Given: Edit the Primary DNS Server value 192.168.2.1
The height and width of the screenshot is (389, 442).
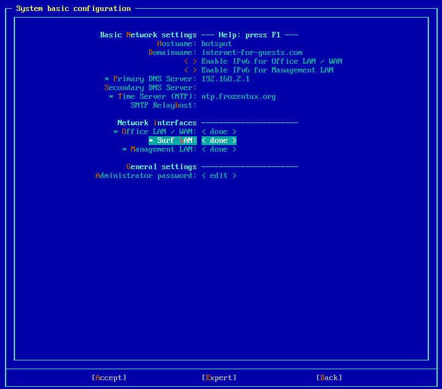Looking at the screenshot, I should click(226, 79).
